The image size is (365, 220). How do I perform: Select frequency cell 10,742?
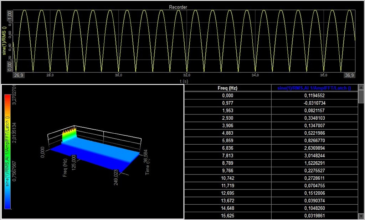point(228,178)
